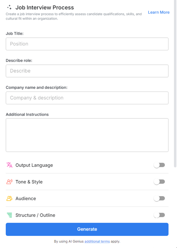Screen dimensions: 177x248
Task: Click the additional terms link
Action: (97, 241)
